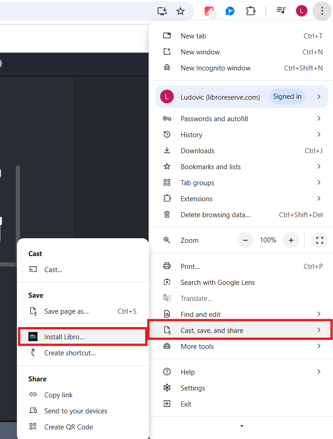Bookmark this page with the star icon
Screen dimensions: 333x439
(x=181, y=11)
